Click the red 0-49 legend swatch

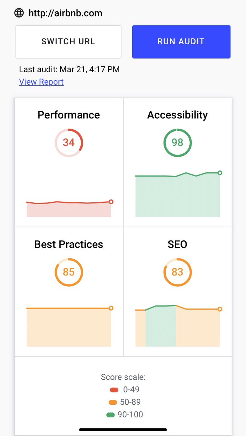click(x=114, y=390)
